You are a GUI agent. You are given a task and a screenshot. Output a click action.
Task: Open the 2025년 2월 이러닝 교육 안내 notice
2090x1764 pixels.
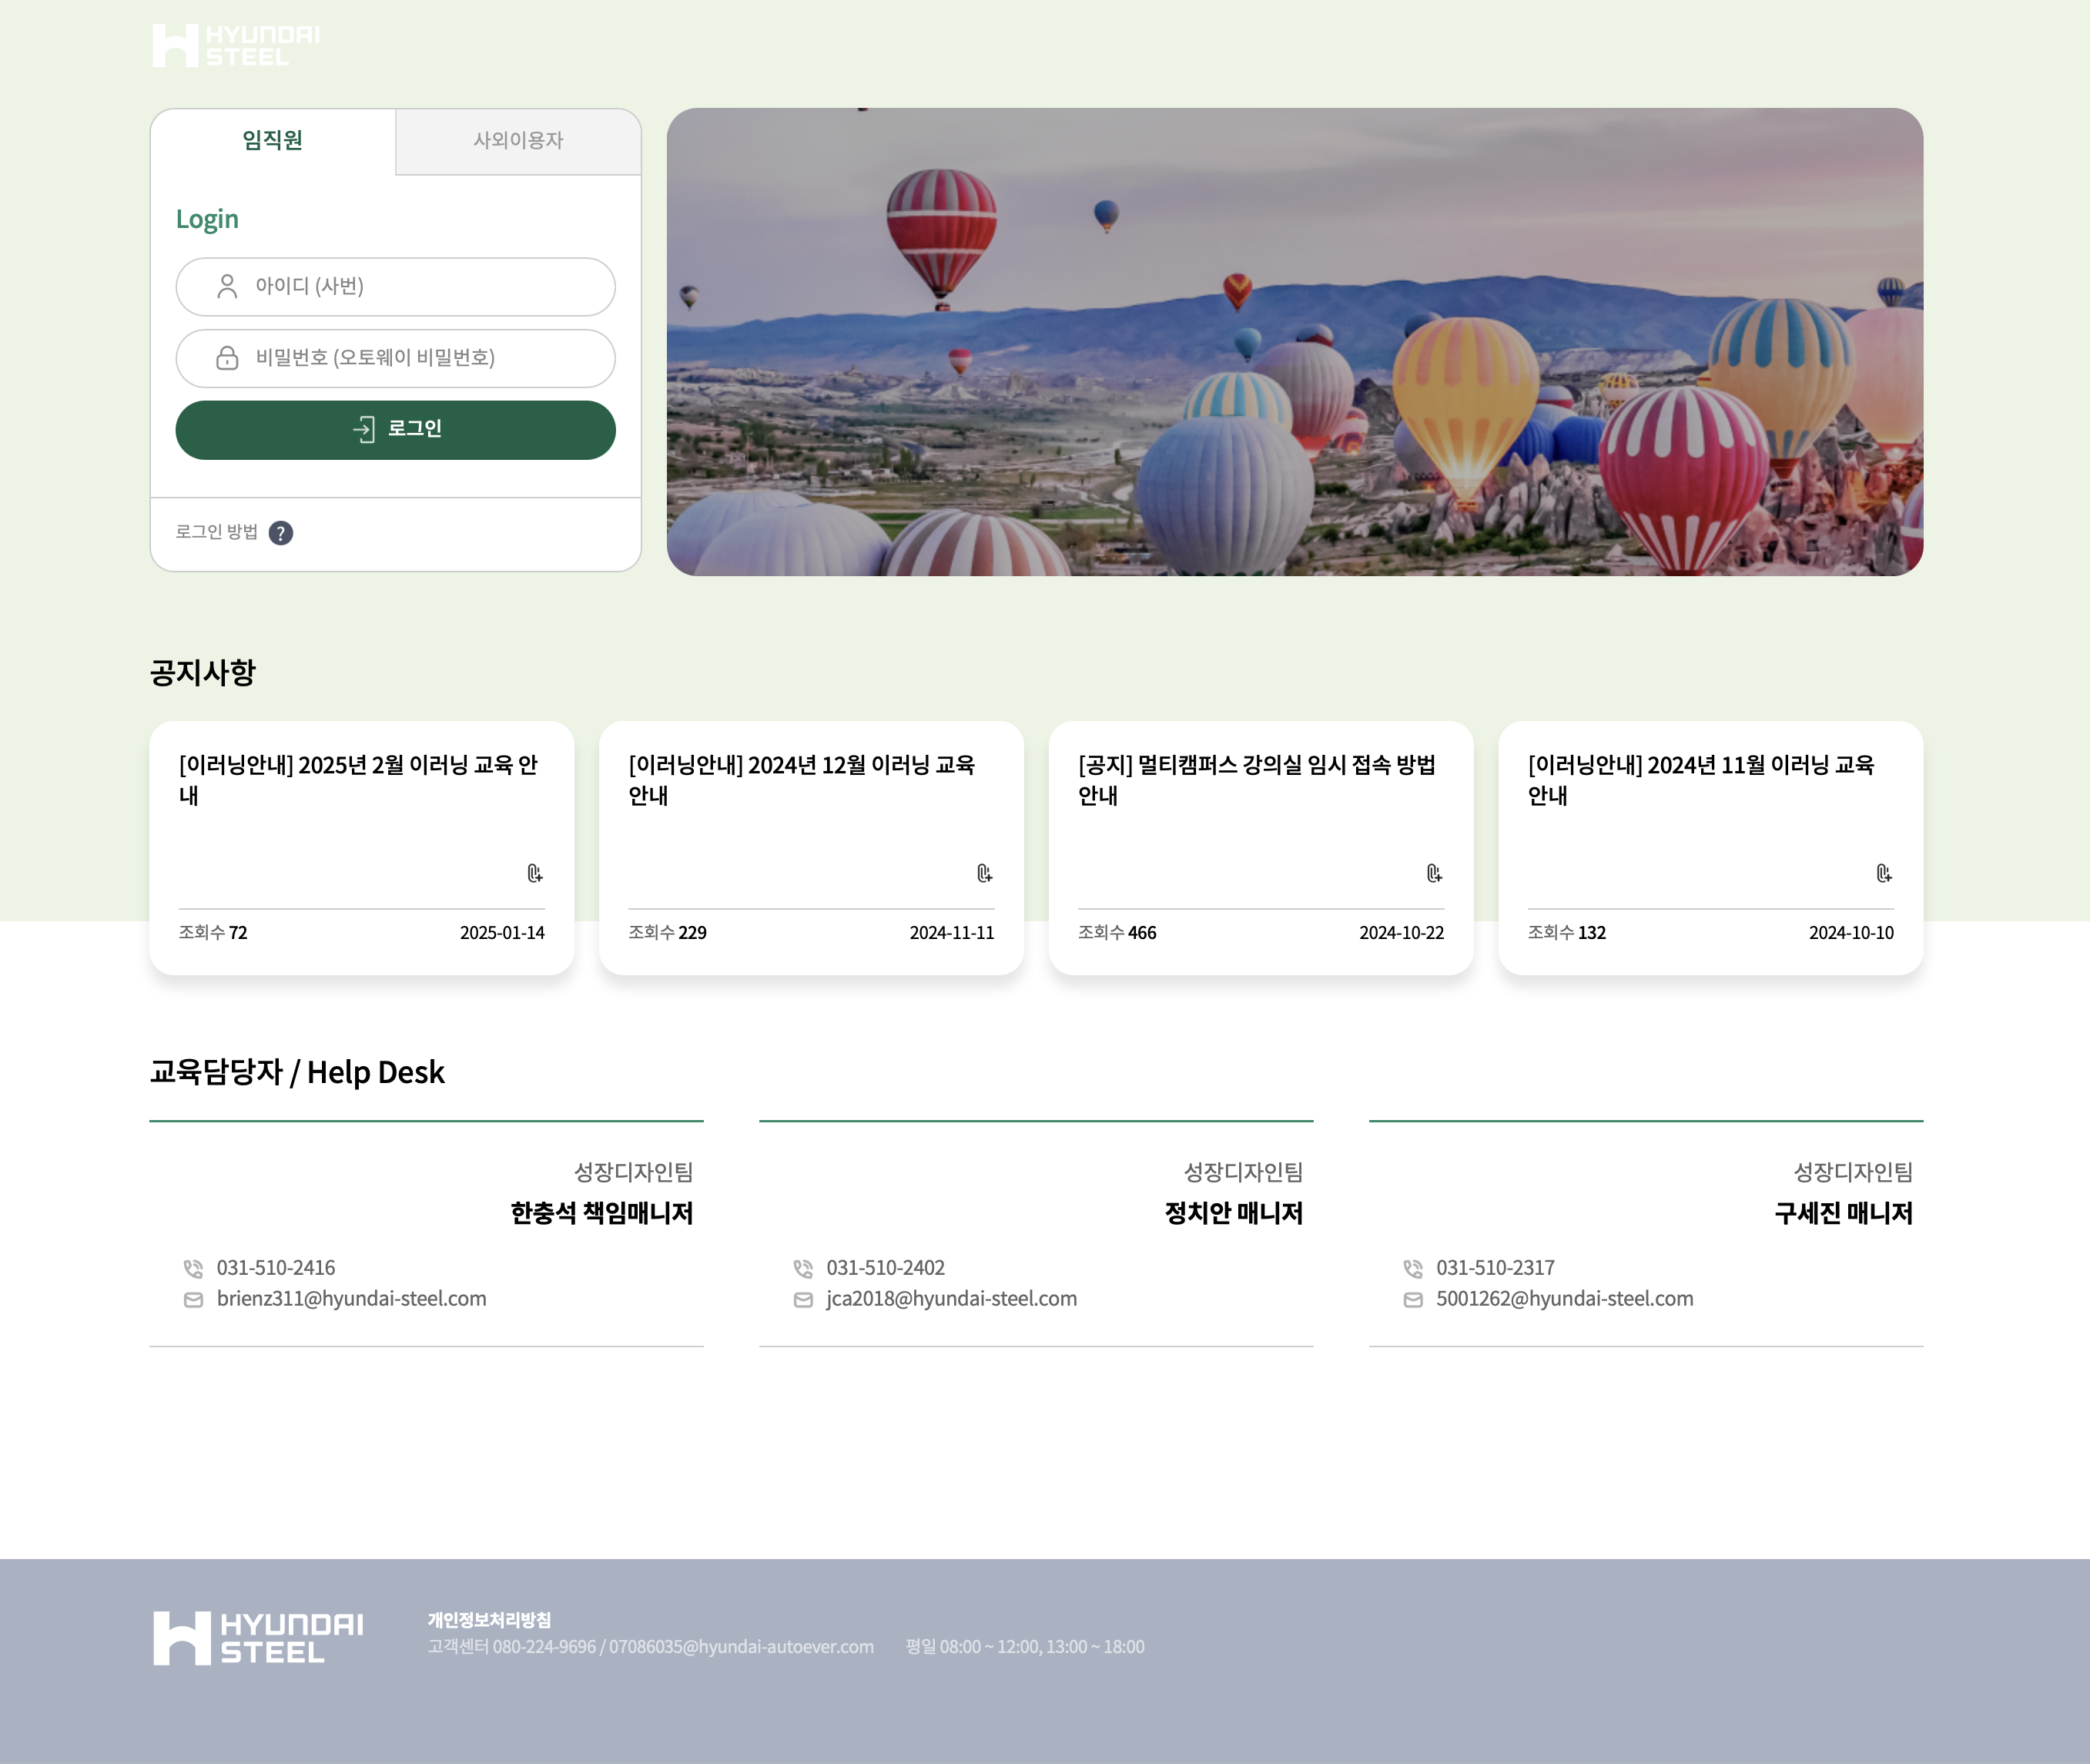(x=358, y=779)
